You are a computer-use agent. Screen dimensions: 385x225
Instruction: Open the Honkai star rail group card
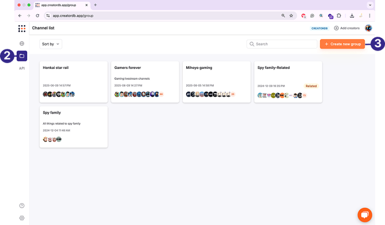pyautogui.click(x=74, y=82)
